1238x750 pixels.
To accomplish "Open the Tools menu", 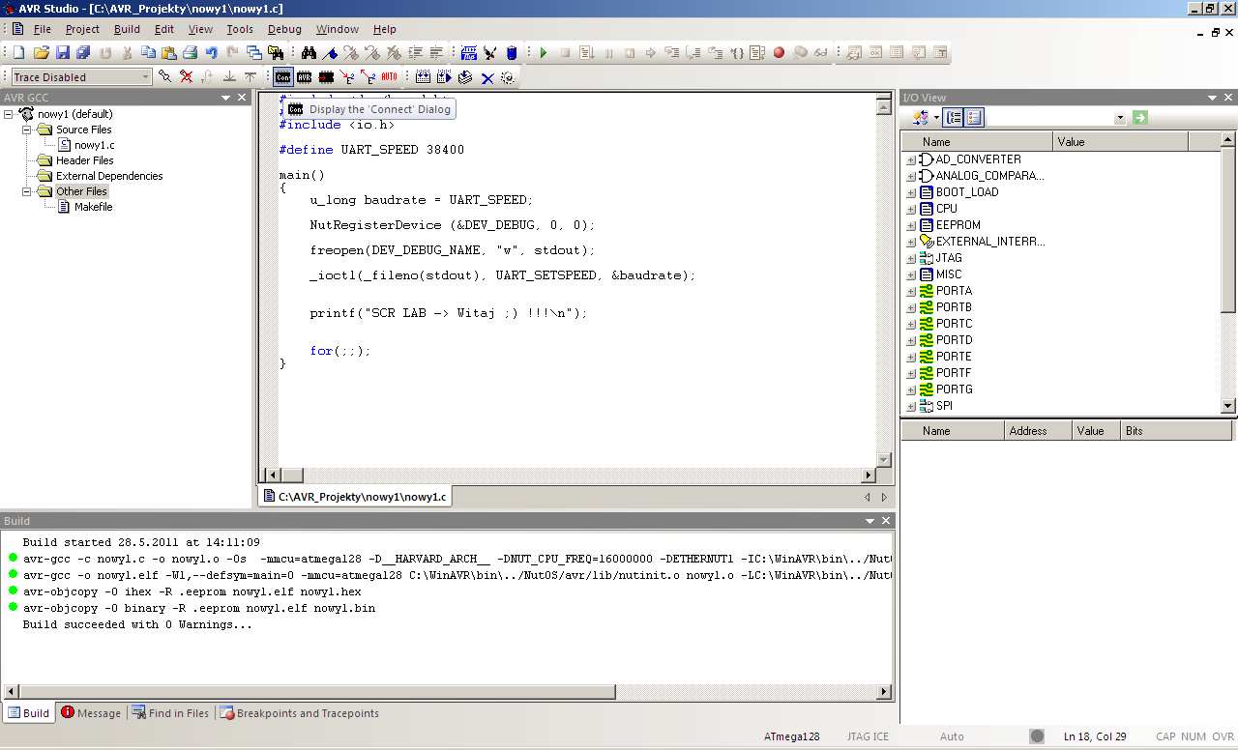I will 240,29.
